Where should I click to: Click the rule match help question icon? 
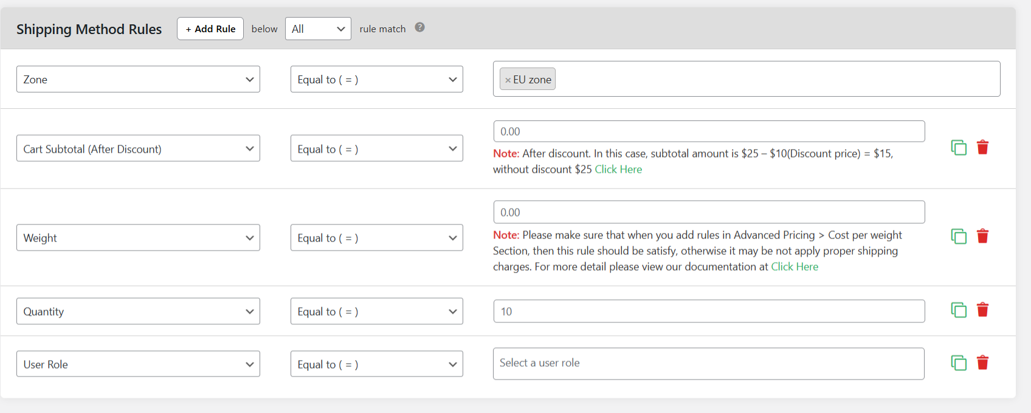(419, 27)
